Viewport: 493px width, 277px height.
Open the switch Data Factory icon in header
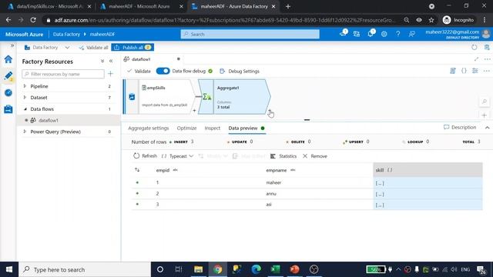[357, 34]
